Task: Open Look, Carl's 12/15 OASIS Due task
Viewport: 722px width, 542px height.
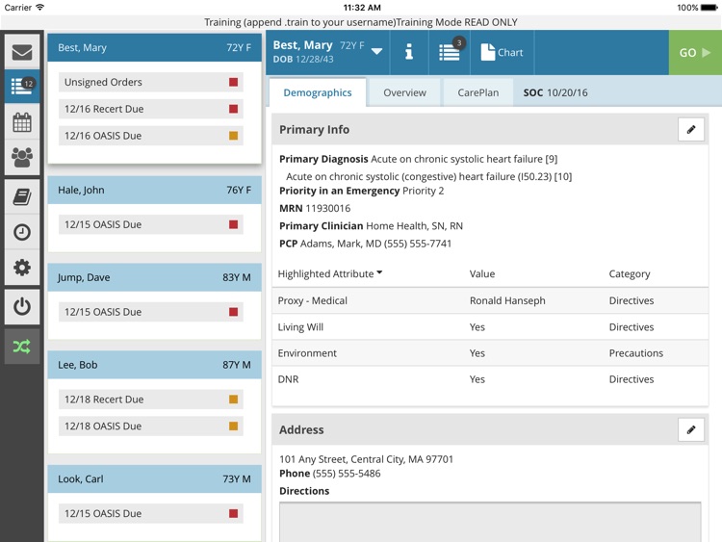Action: (151, 513)
